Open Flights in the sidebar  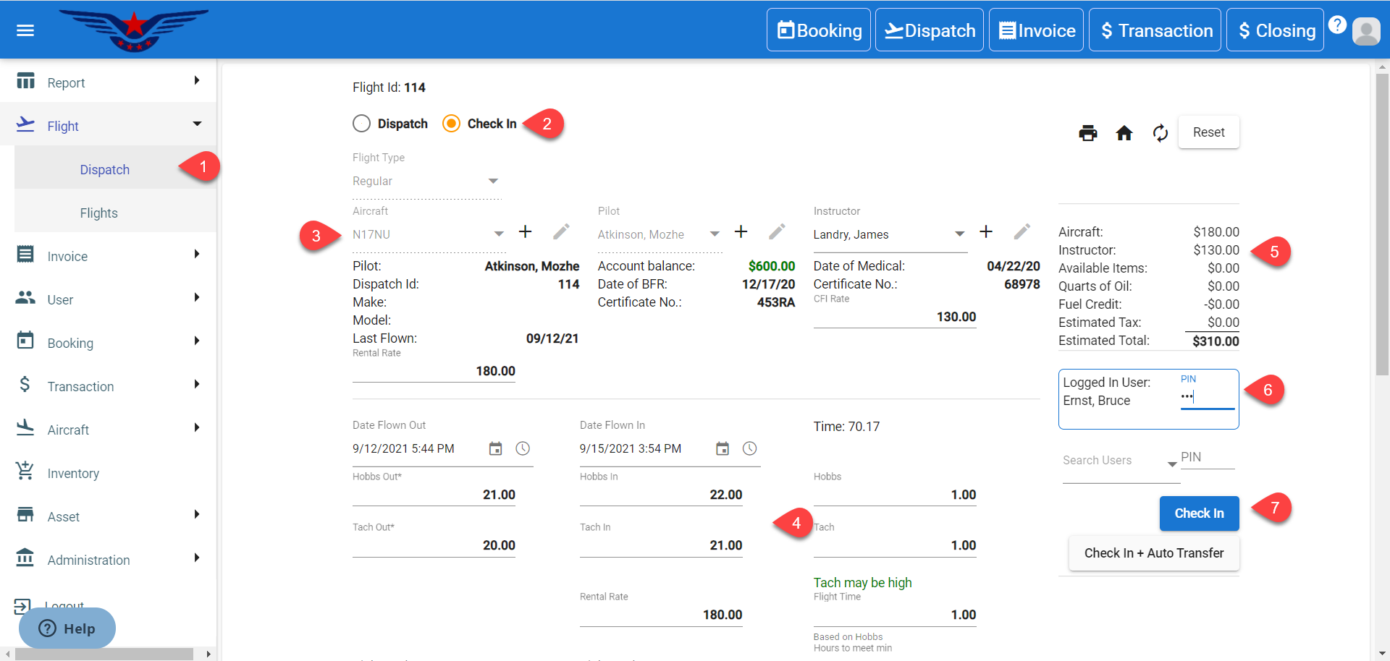[x=99, y=213]
